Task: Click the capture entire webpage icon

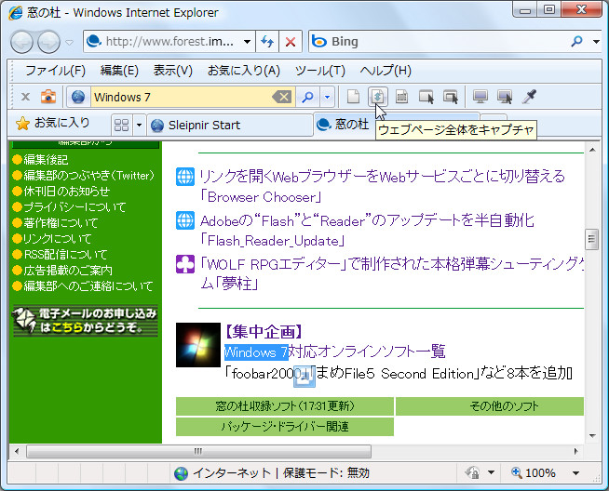Action: tap(377, 97)
